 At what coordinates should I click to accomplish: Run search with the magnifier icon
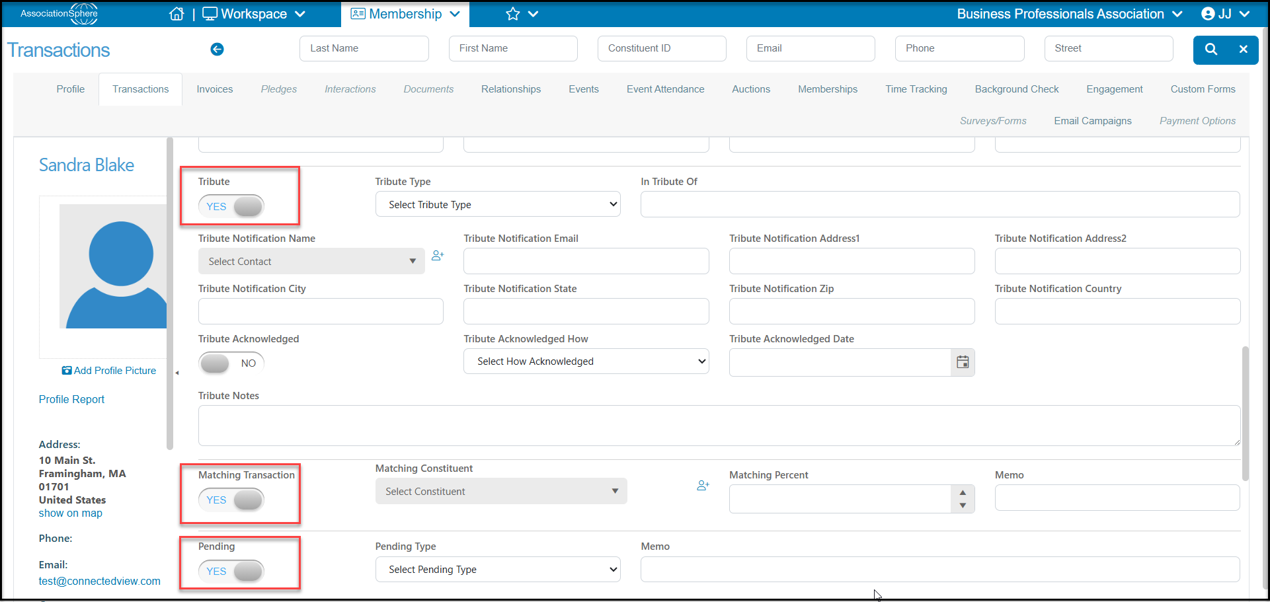click(1211, 49)
